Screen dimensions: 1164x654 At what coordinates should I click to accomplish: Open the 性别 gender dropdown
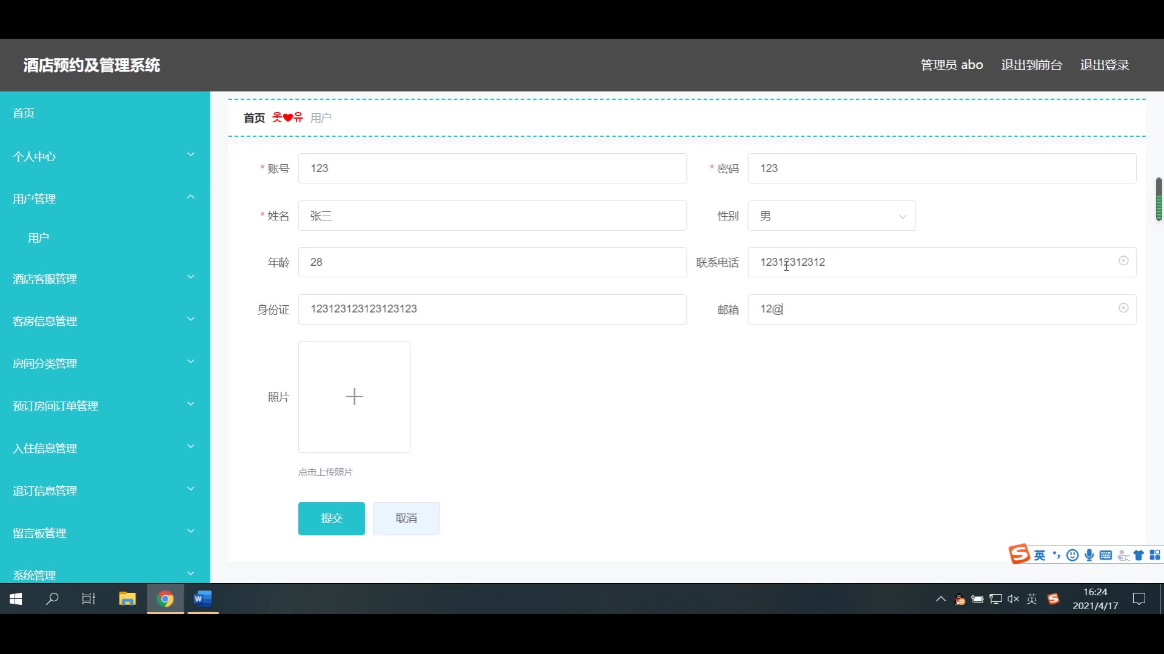point(831,216)
